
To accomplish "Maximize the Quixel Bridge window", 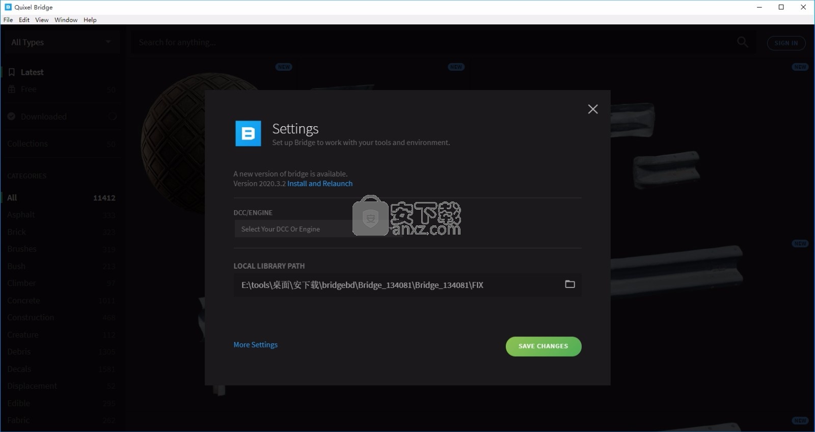I will click(x=781, y=7).
